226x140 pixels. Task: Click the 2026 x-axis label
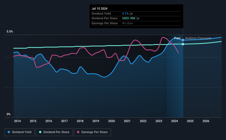tap(206, 121)
